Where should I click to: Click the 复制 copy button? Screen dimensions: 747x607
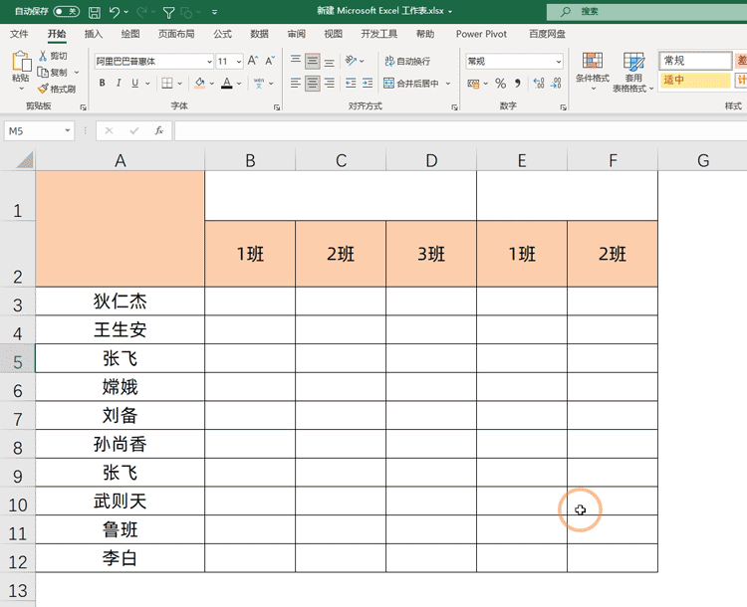coord(53,73)
